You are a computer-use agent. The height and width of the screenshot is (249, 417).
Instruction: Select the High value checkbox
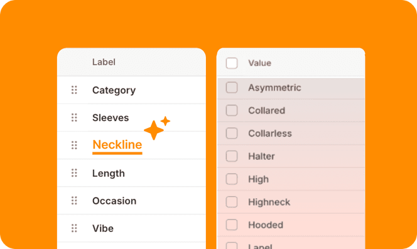(232, 179)
